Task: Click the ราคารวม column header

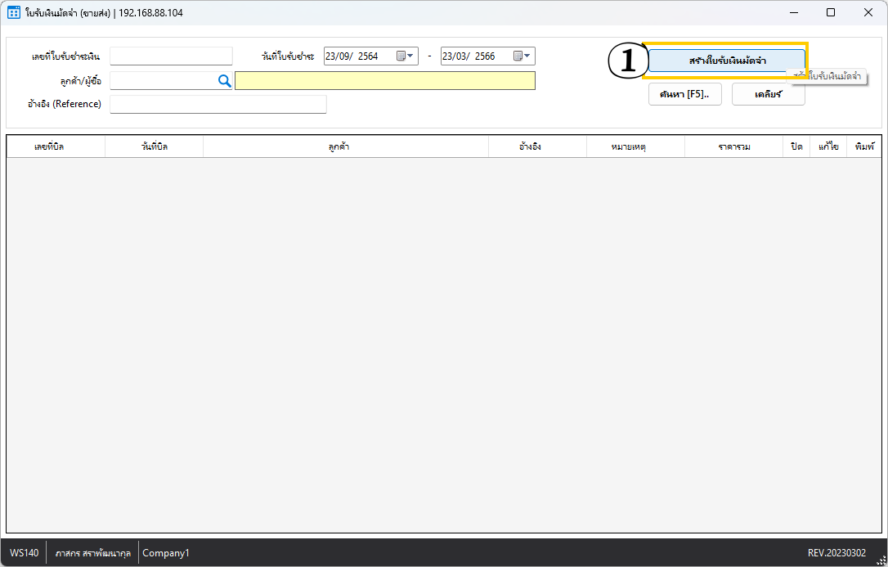Action: coord(733,146)
